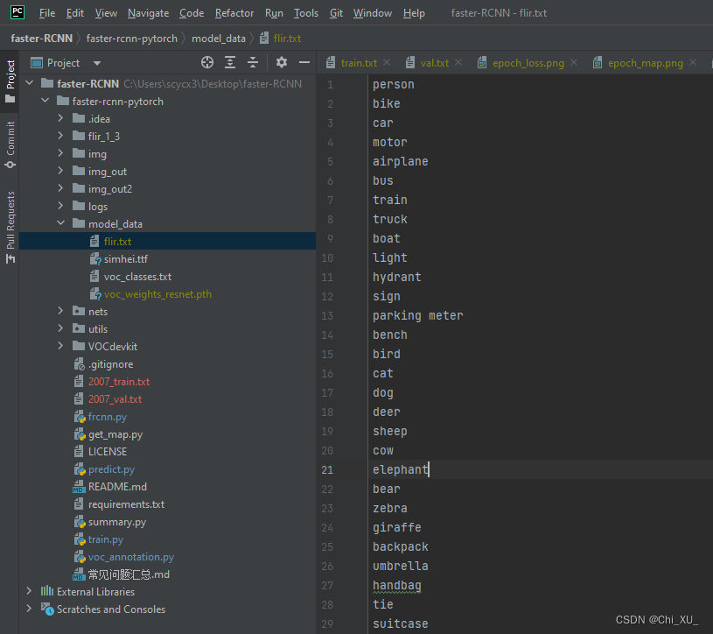Viewport: 713px width, 634px height.
Task: Hide the Project panel with minus icon
Action: click(304, 62)
